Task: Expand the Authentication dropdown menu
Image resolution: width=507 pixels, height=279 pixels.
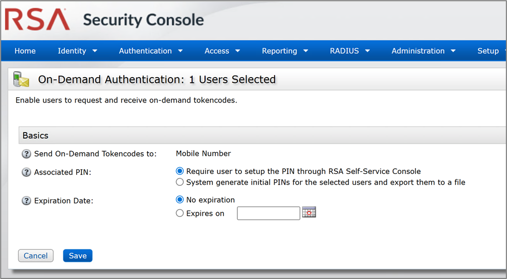Action: [x=151, y=51]
